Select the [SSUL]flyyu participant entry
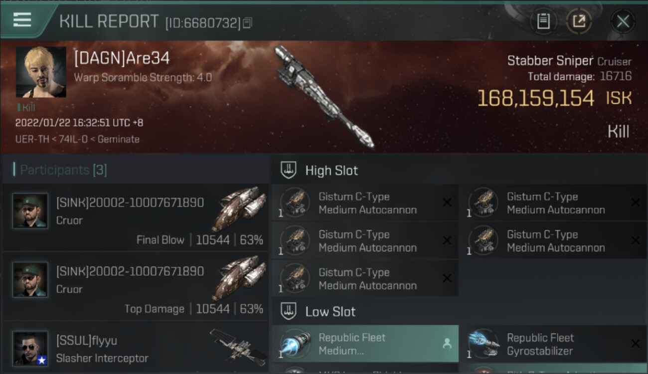 [136, 348]
